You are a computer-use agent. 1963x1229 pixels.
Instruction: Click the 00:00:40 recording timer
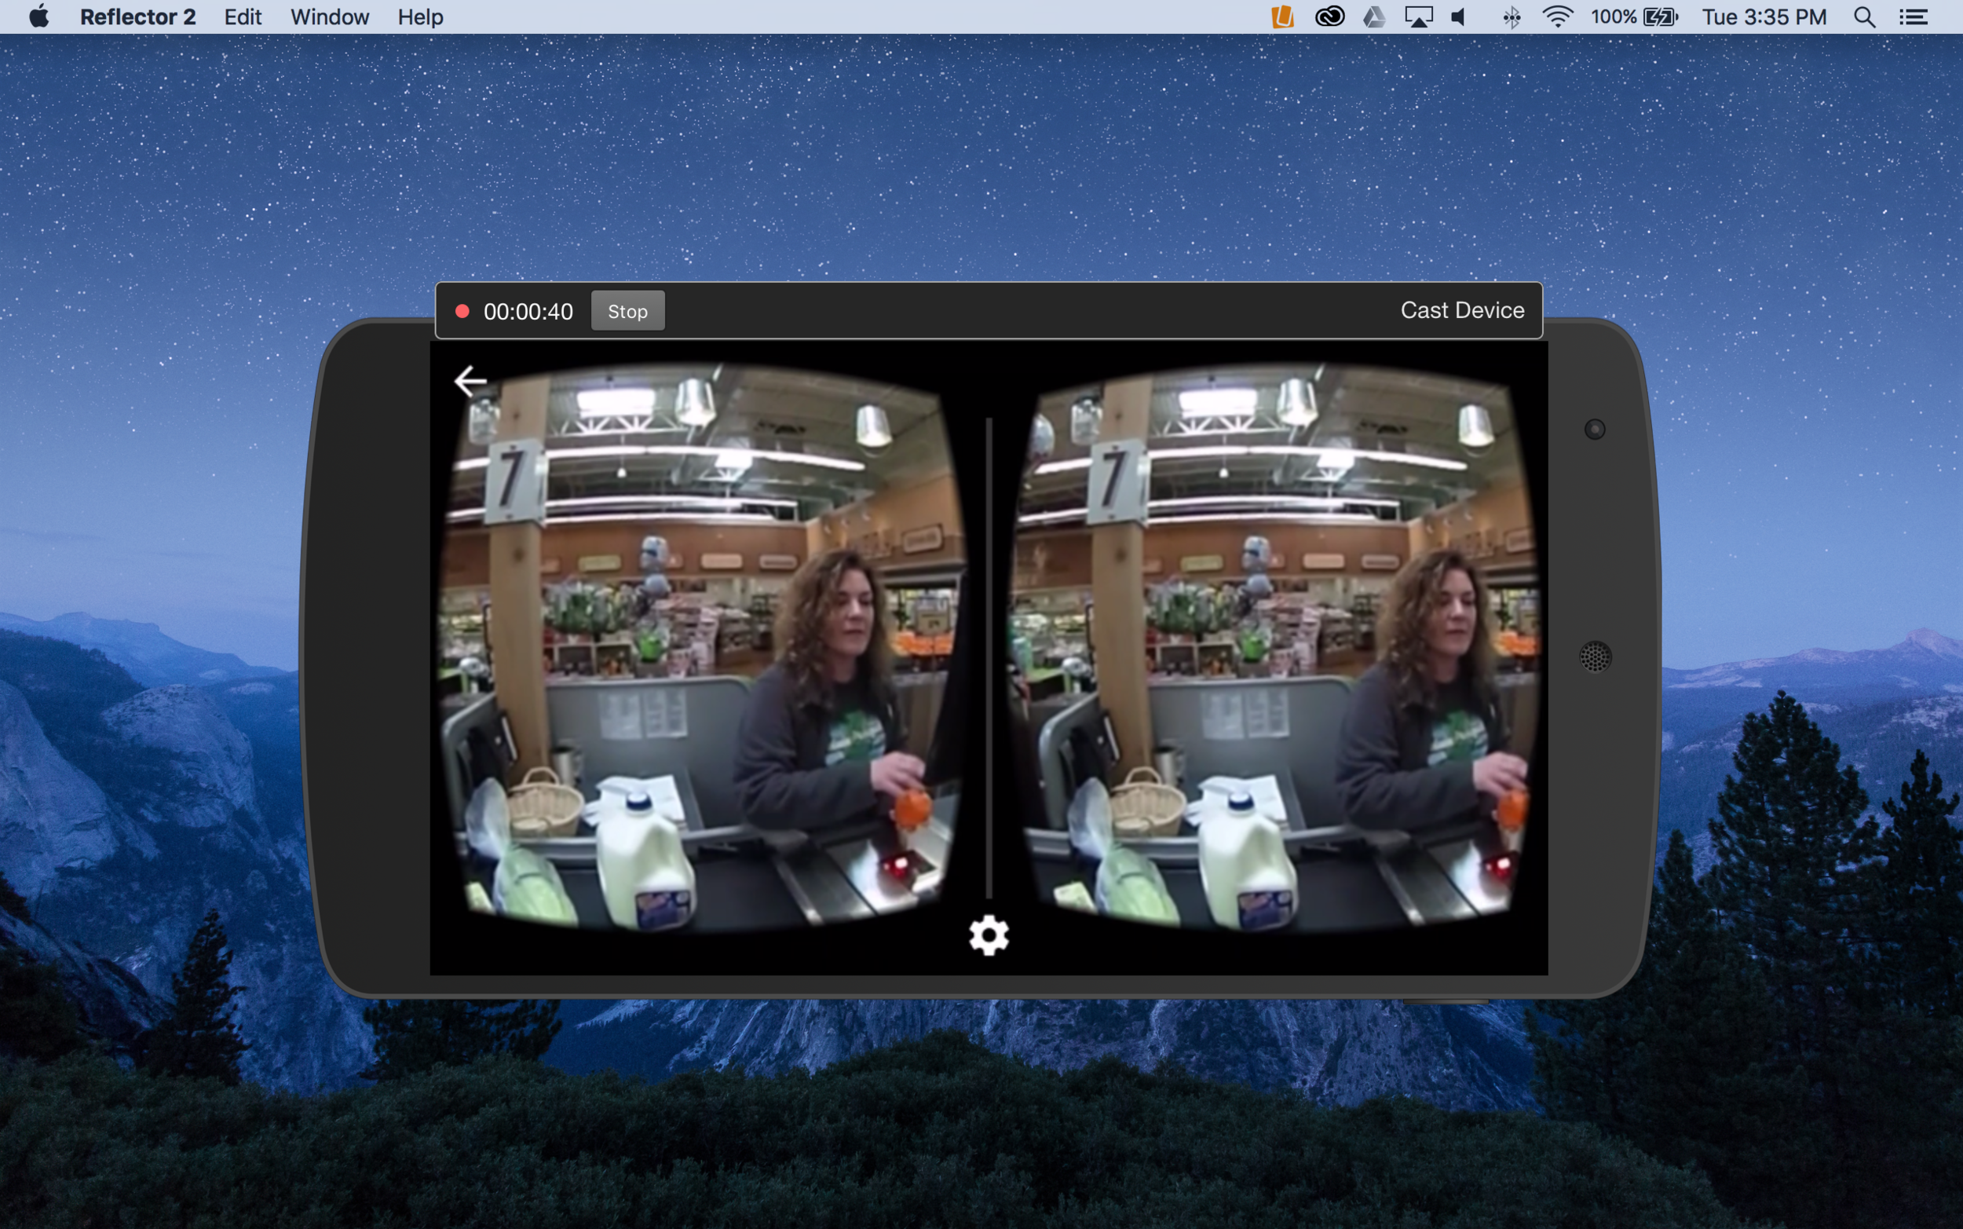click(x=528, y=311)
